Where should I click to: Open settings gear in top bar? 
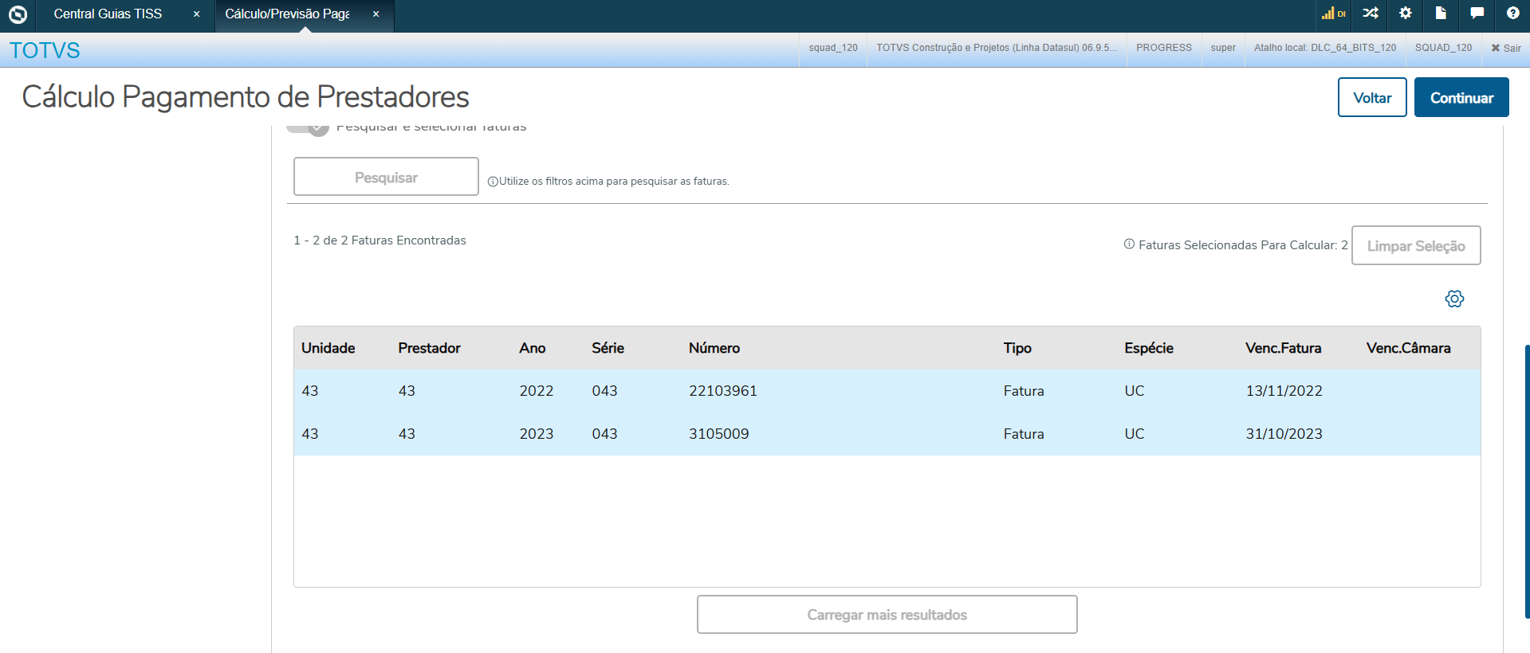[1406, 14]
